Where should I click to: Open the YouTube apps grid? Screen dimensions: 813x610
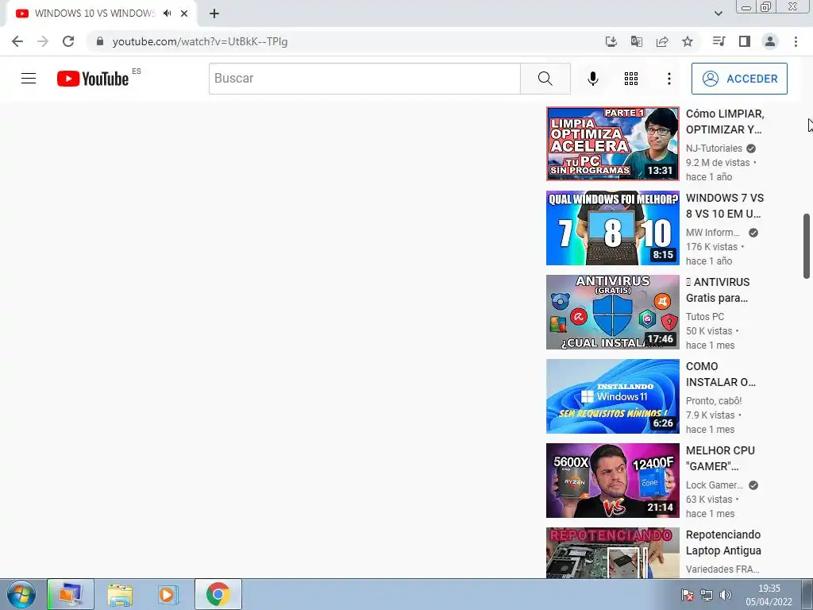631,79
